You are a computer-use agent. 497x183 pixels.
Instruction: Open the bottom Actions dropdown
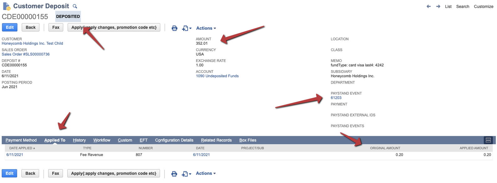click(x=206, y=173)
